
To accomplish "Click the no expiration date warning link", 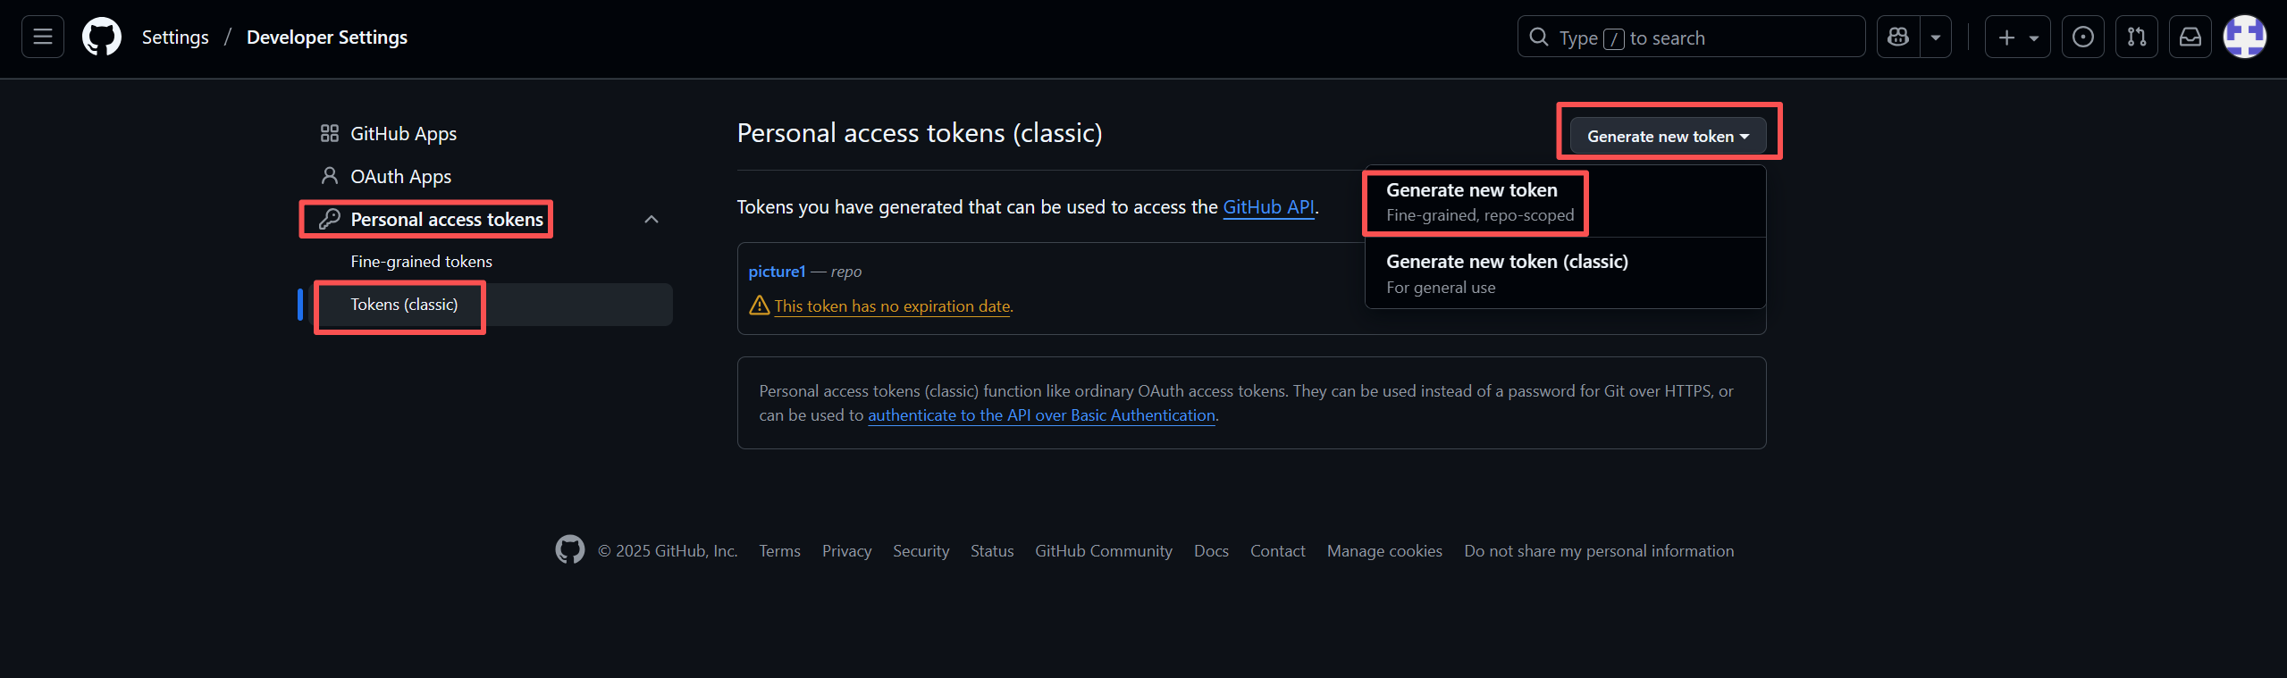I will [x=892, y=306].
